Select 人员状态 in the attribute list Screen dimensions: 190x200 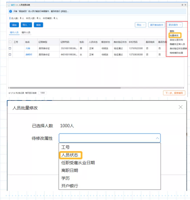[x=70, y=155]
